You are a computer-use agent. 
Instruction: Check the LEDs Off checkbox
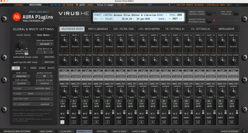[179, 132]
